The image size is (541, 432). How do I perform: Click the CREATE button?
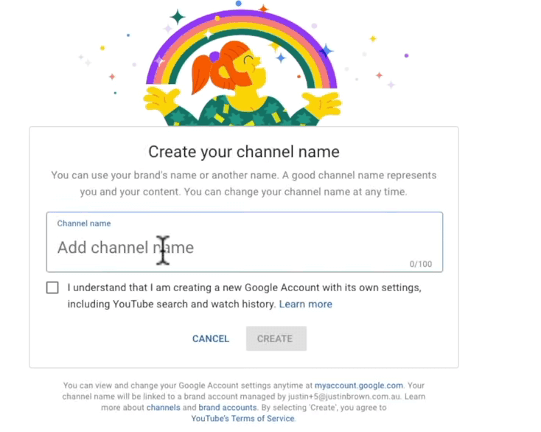pos(276,338)
